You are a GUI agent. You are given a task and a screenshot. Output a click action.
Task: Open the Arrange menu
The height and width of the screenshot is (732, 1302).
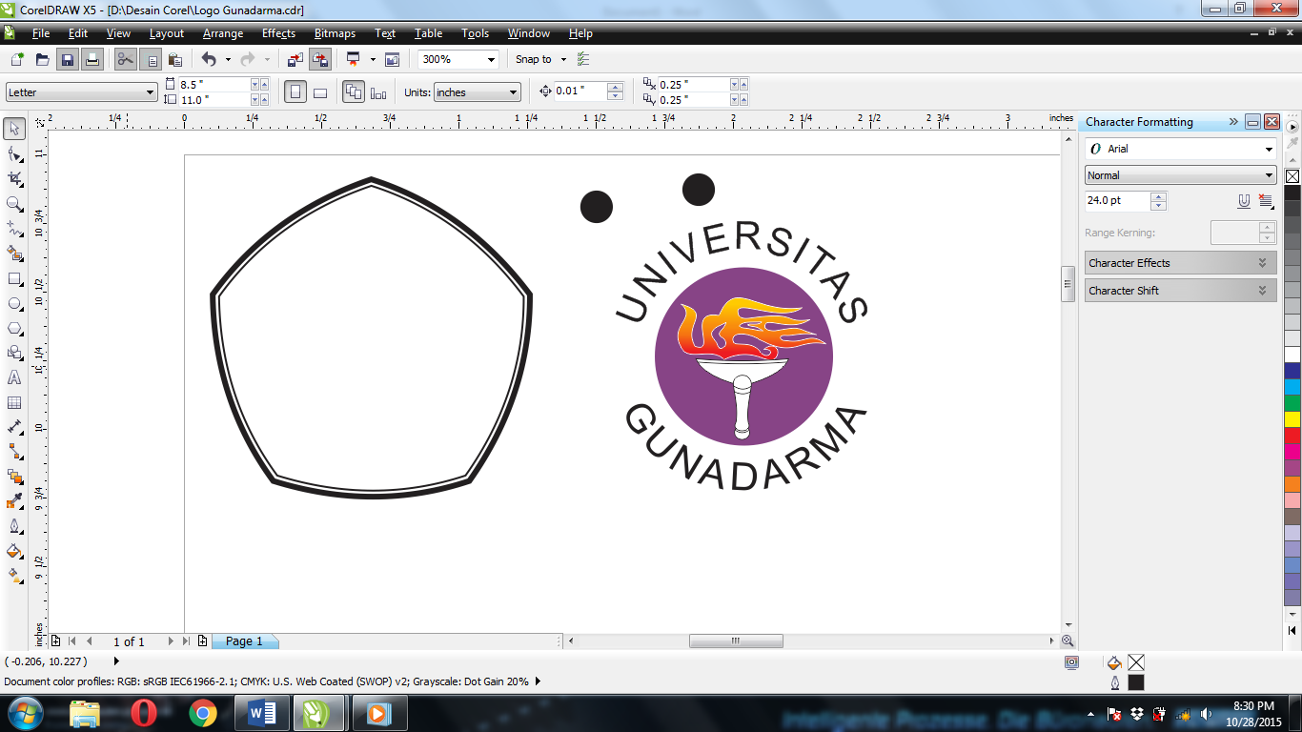222,33
